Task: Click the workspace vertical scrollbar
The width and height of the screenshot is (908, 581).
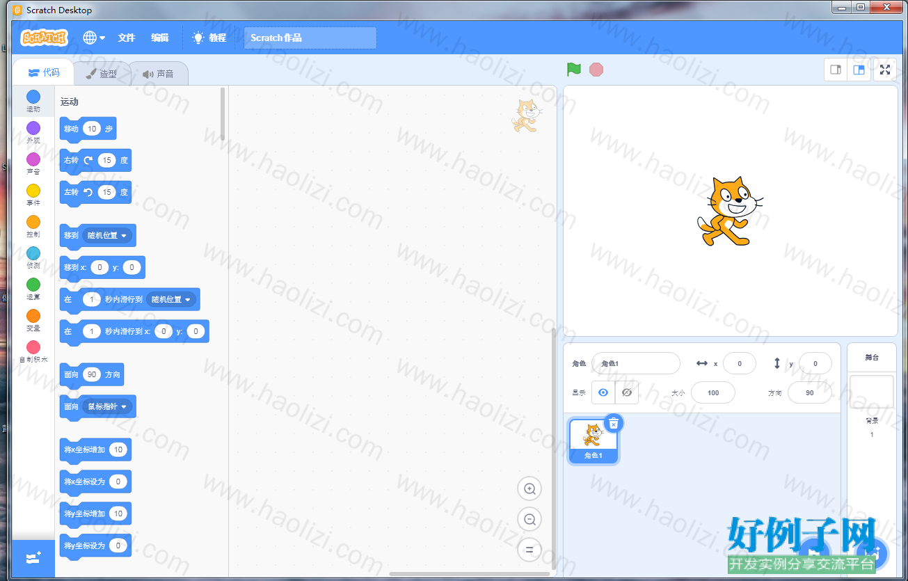Action: tap(554, 449)
